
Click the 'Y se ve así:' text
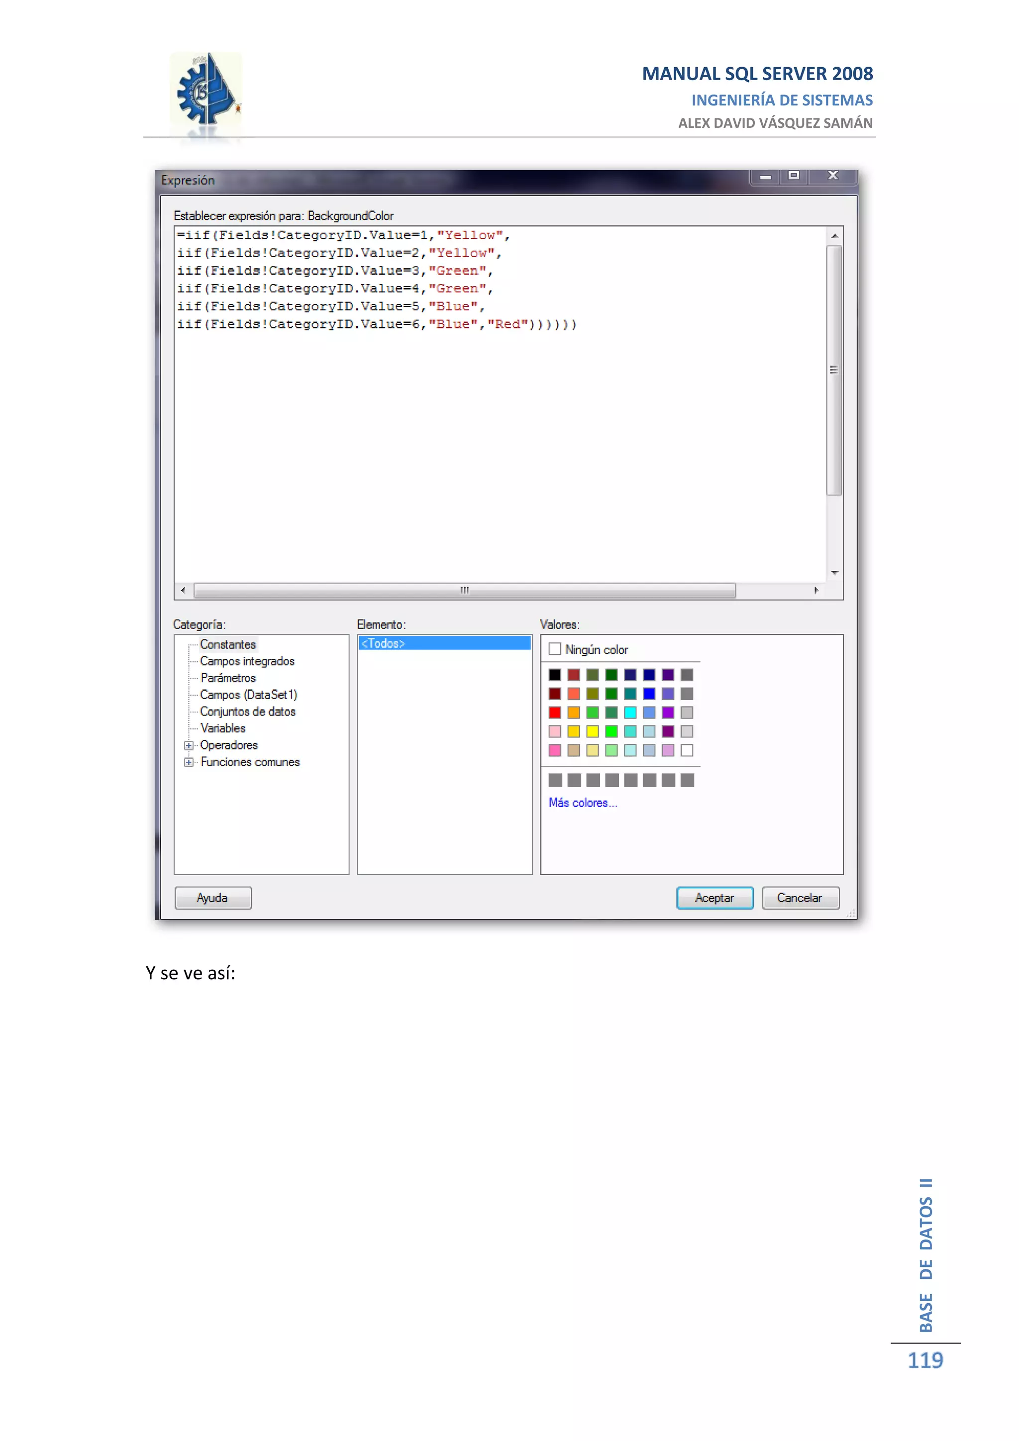coord(190,973)
